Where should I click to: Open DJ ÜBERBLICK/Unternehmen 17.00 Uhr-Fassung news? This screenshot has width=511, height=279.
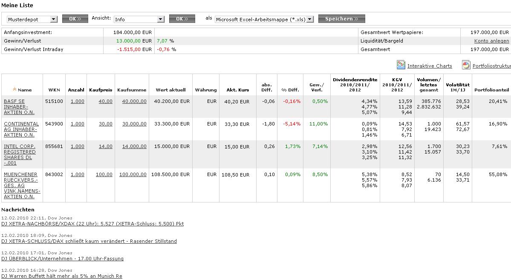pyautogui.click(x=63, y=259)
